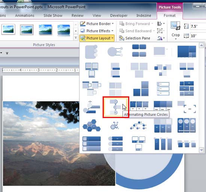Image resolution: width=206 pixels, height=192 pixels.
Task: Open the Align objects dropdown
Action: coord(161,24)
